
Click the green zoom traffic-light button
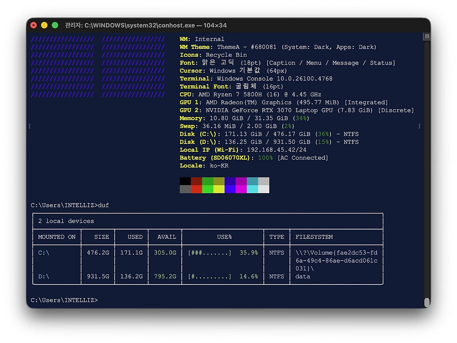[55, 25]
